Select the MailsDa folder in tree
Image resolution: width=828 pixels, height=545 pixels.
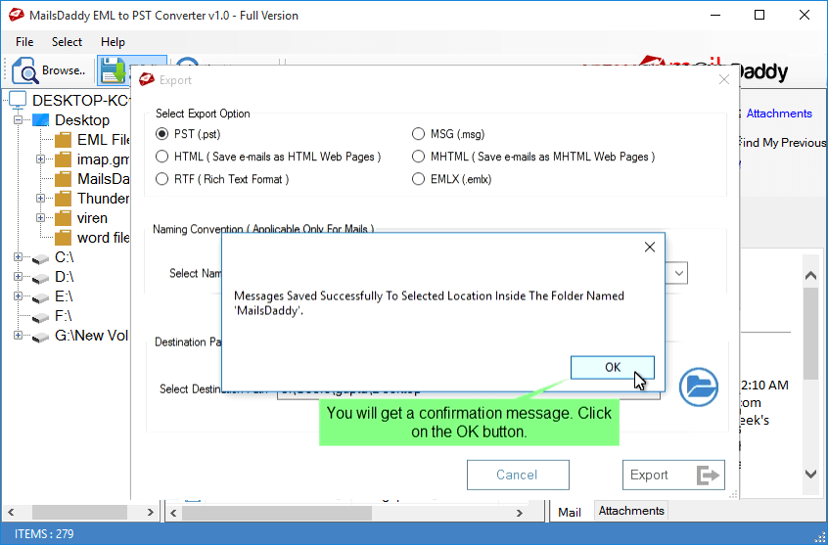click(103, 179)
